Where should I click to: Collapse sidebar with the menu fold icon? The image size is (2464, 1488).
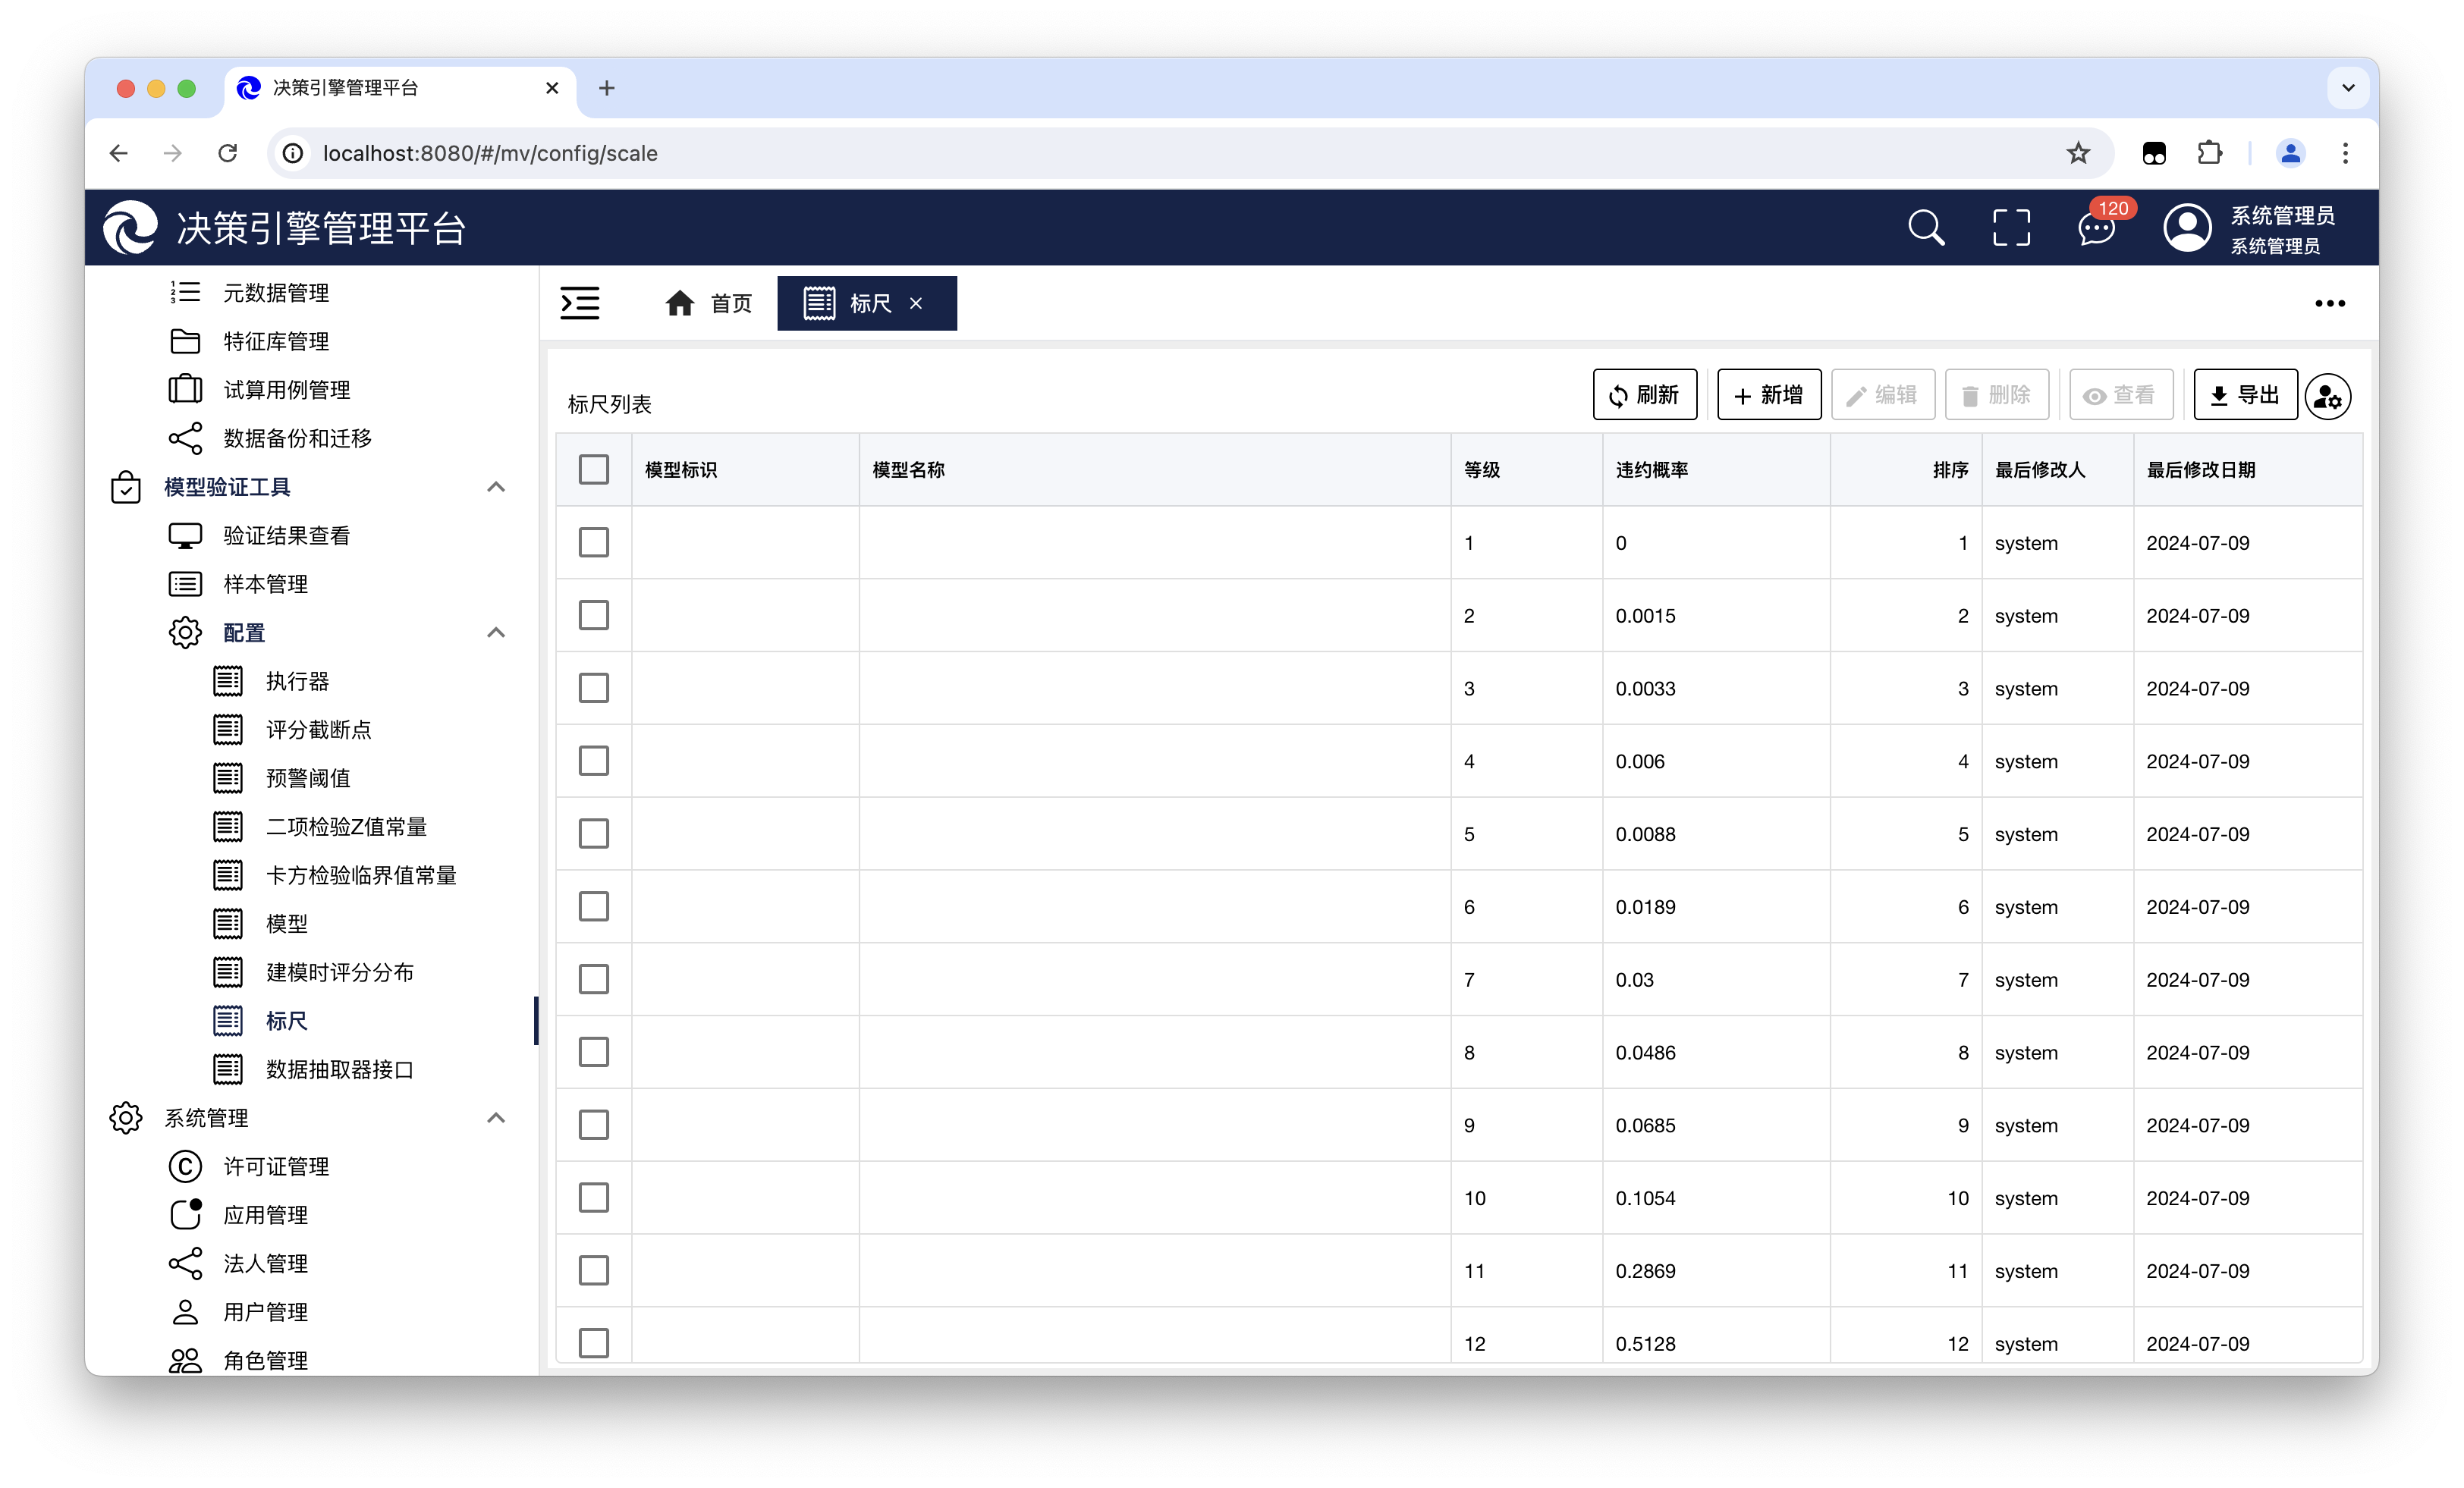[580, 303]
